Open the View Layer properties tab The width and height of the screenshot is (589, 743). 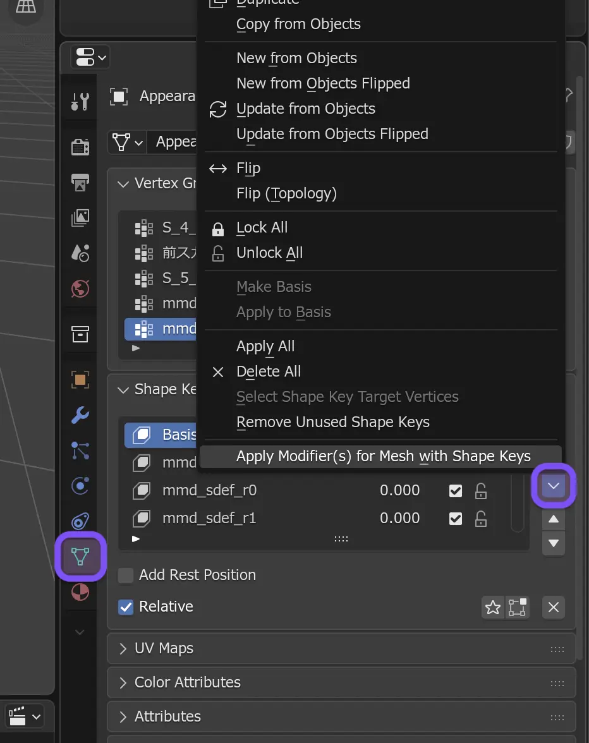coord(80,218)
